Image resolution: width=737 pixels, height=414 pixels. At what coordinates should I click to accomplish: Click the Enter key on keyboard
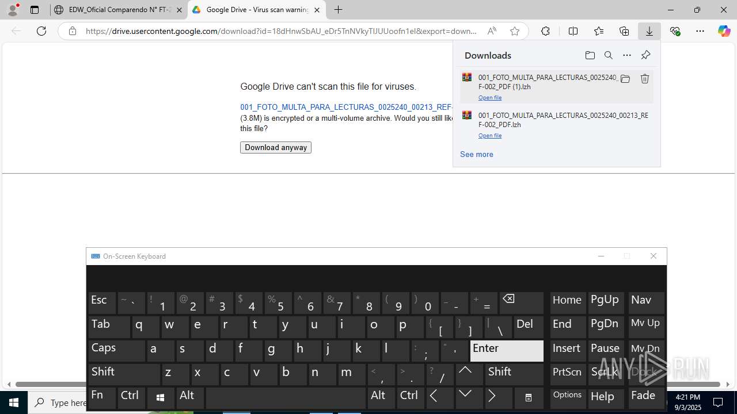click(507, 351)
